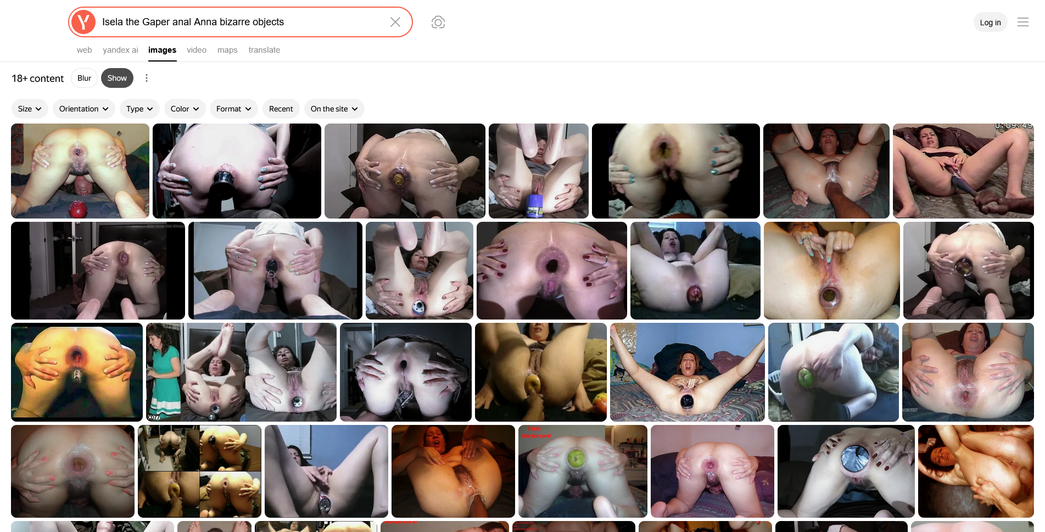Clear the search query with the X icon

click(395, 22)
